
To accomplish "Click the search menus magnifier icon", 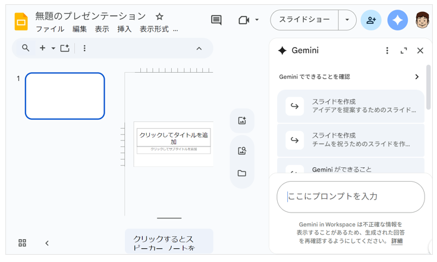I will 26,48.
